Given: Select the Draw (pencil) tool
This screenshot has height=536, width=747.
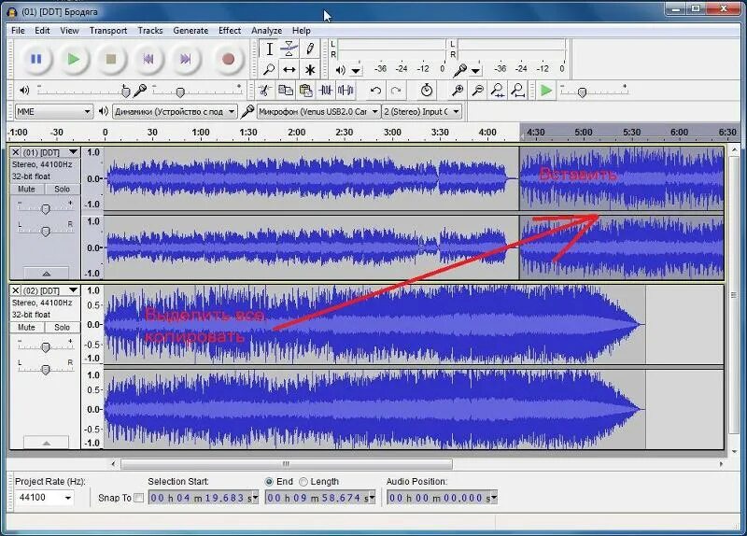Looking at the screenshot, I should click(x=310, y=49).
